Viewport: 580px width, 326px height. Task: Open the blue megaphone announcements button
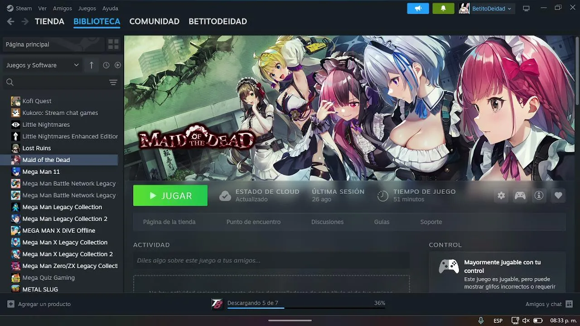click(x=418, y=8)
